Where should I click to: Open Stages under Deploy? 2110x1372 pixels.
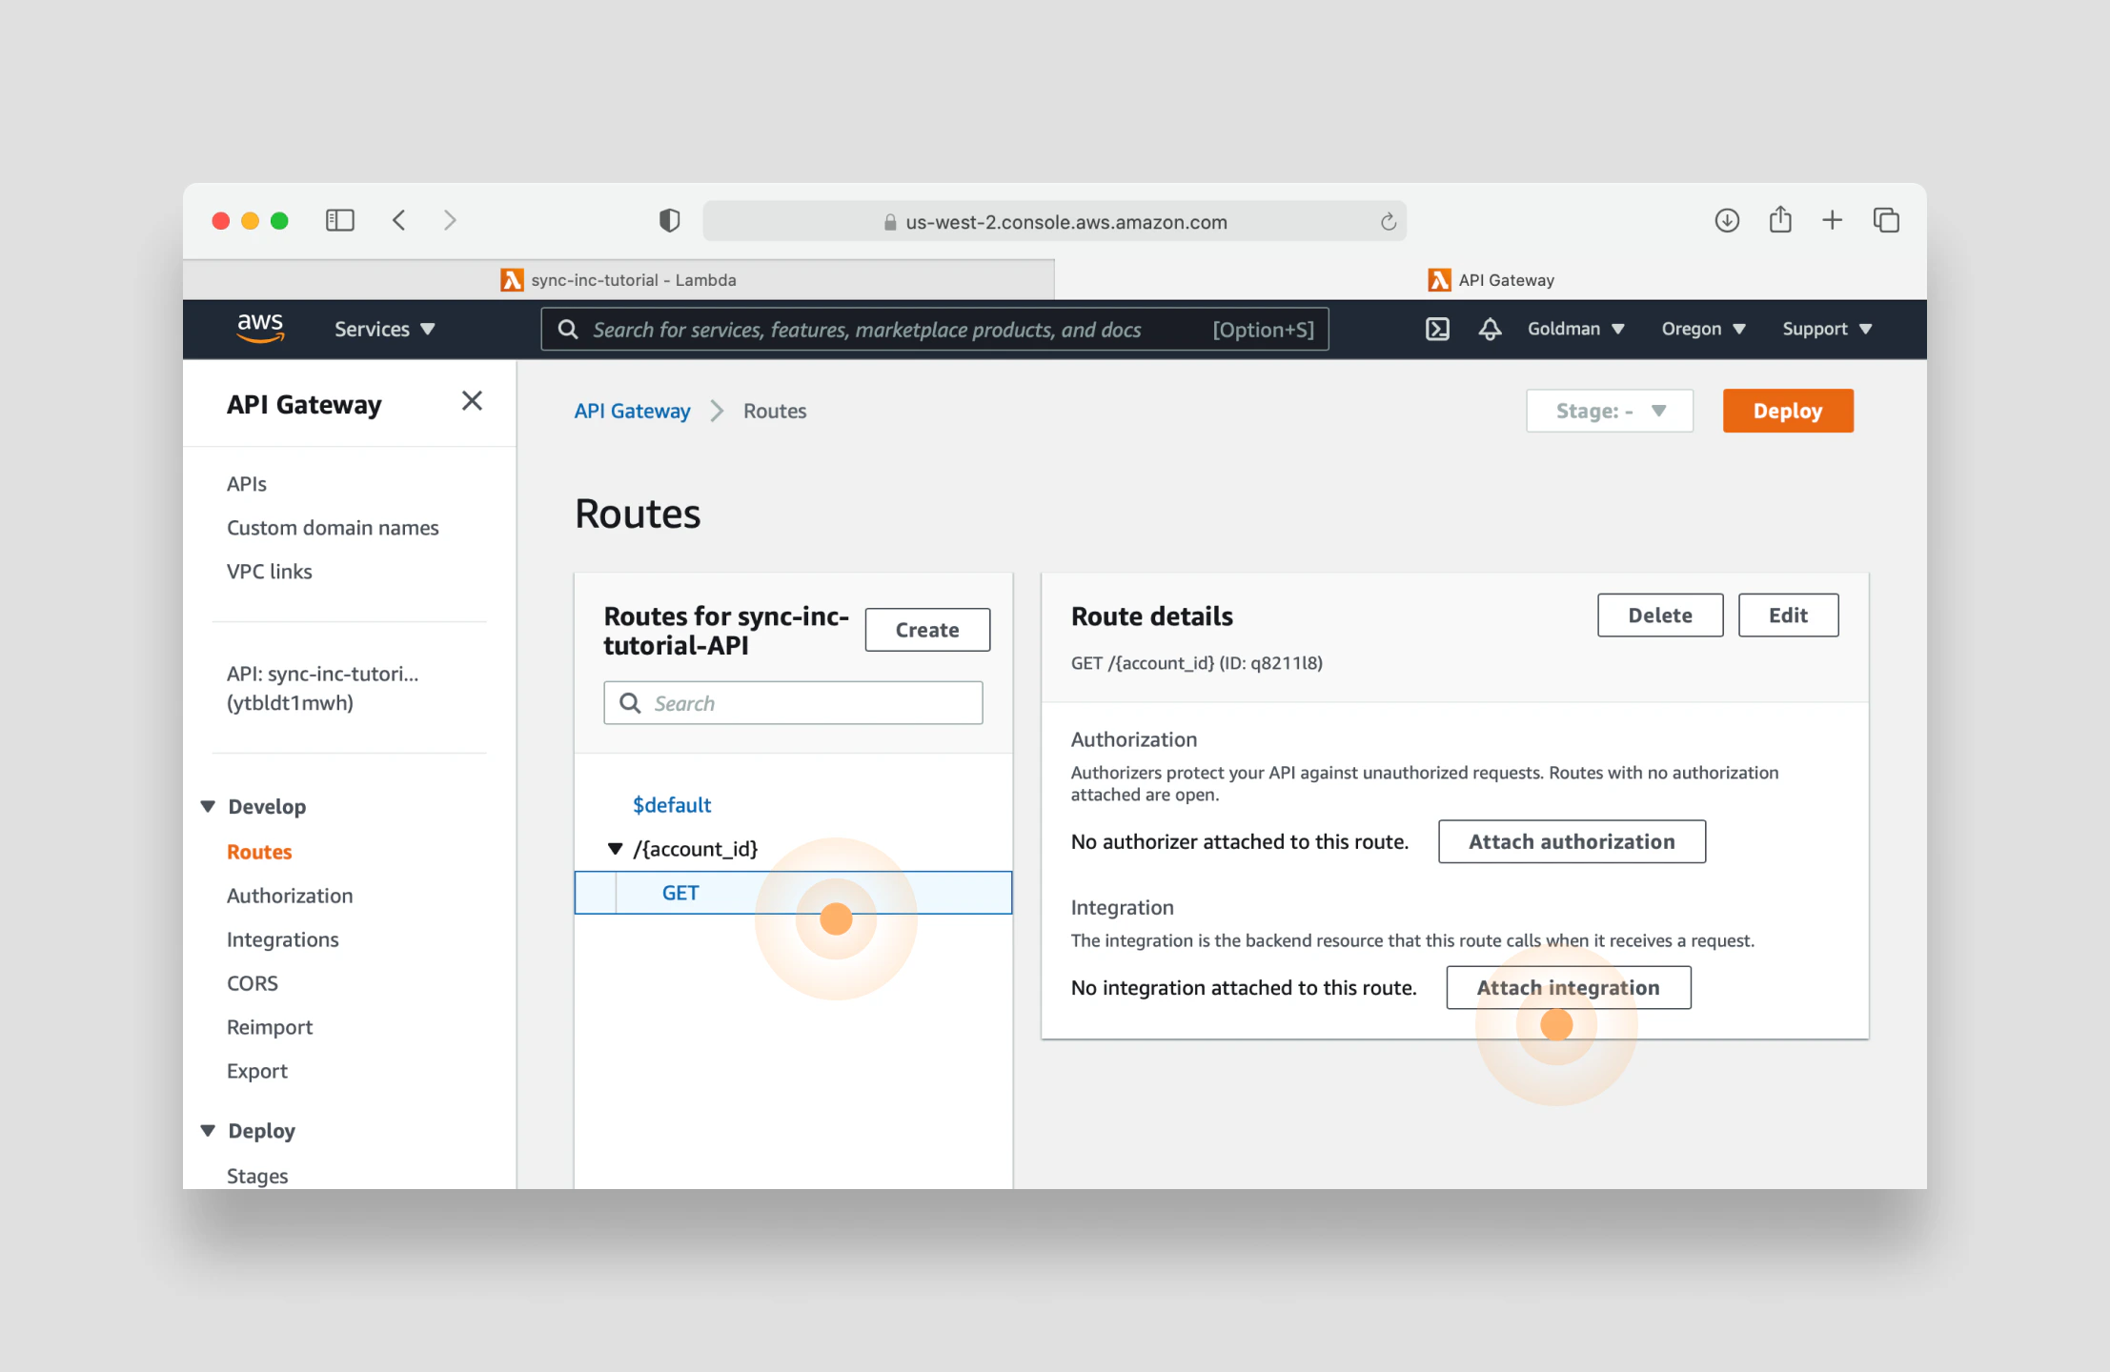pyautogui.click(x=257, y=1176)
